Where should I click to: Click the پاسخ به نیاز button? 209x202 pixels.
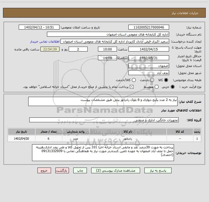click(158, 171)
